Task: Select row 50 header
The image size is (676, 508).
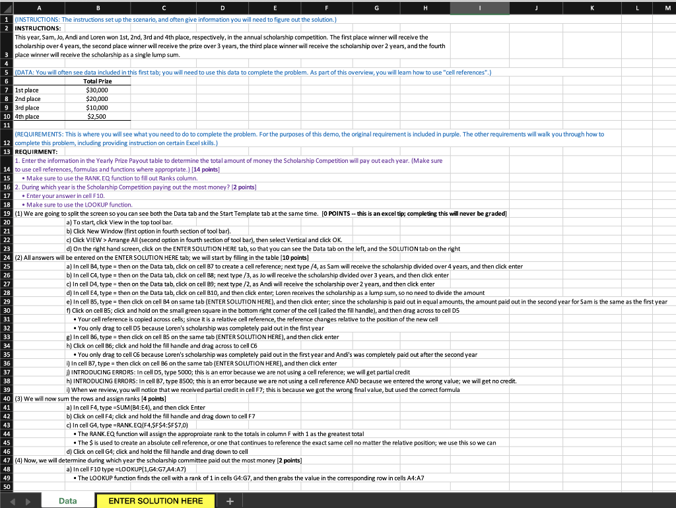Action: click(x=7, y=486)
